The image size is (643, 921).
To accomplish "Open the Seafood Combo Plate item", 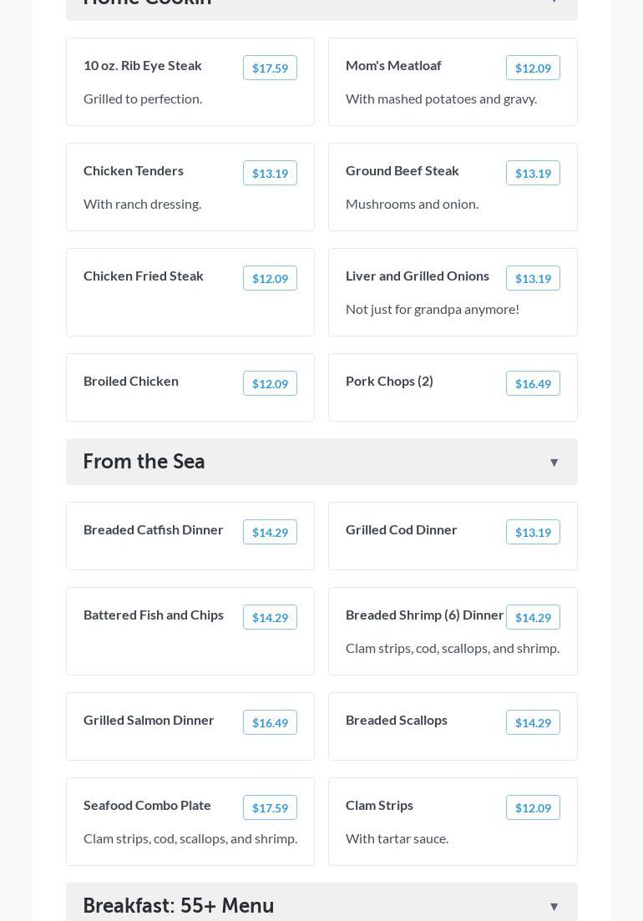I will (147, 805).
